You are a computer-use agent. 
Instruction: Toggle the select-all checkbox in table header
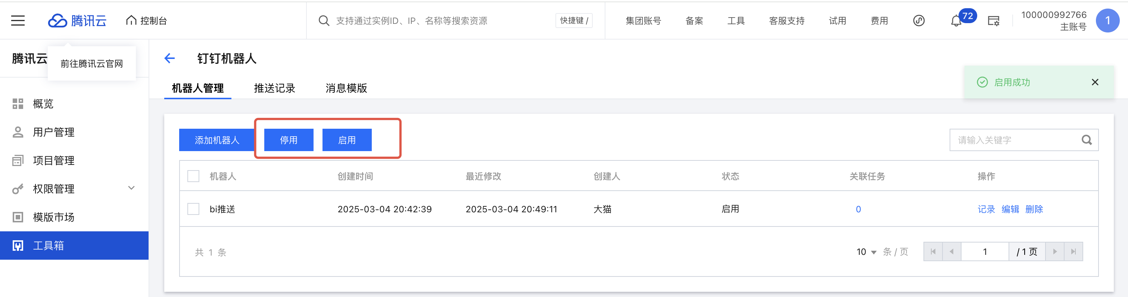(193, 176)
